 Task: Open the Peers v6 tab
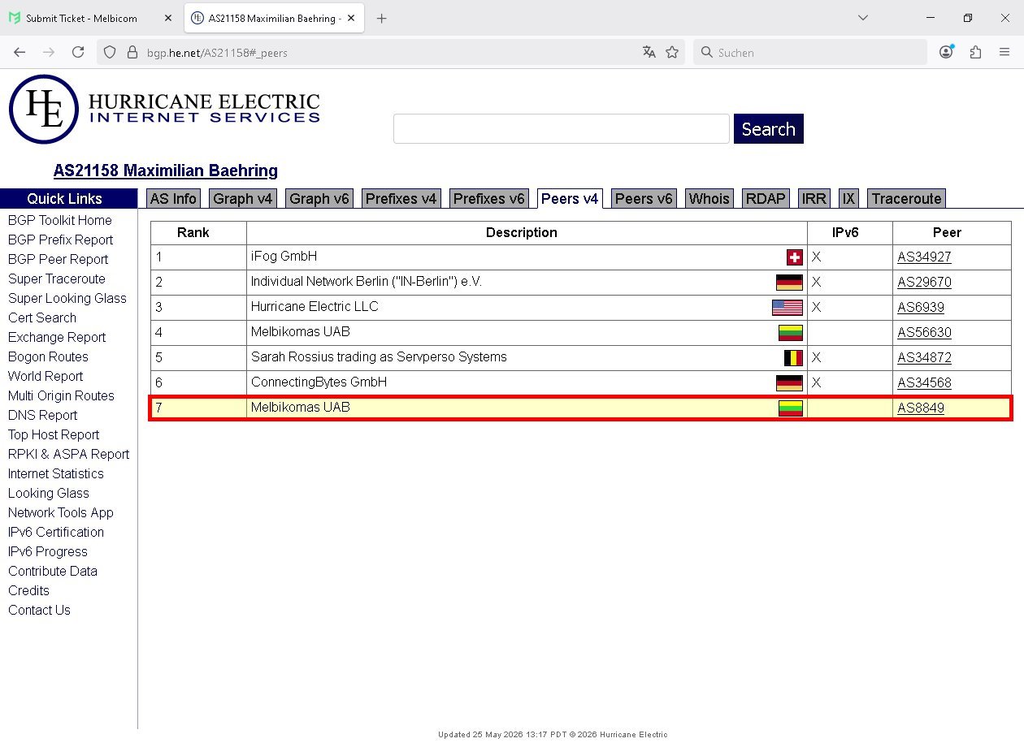click(x=644, y=199)
